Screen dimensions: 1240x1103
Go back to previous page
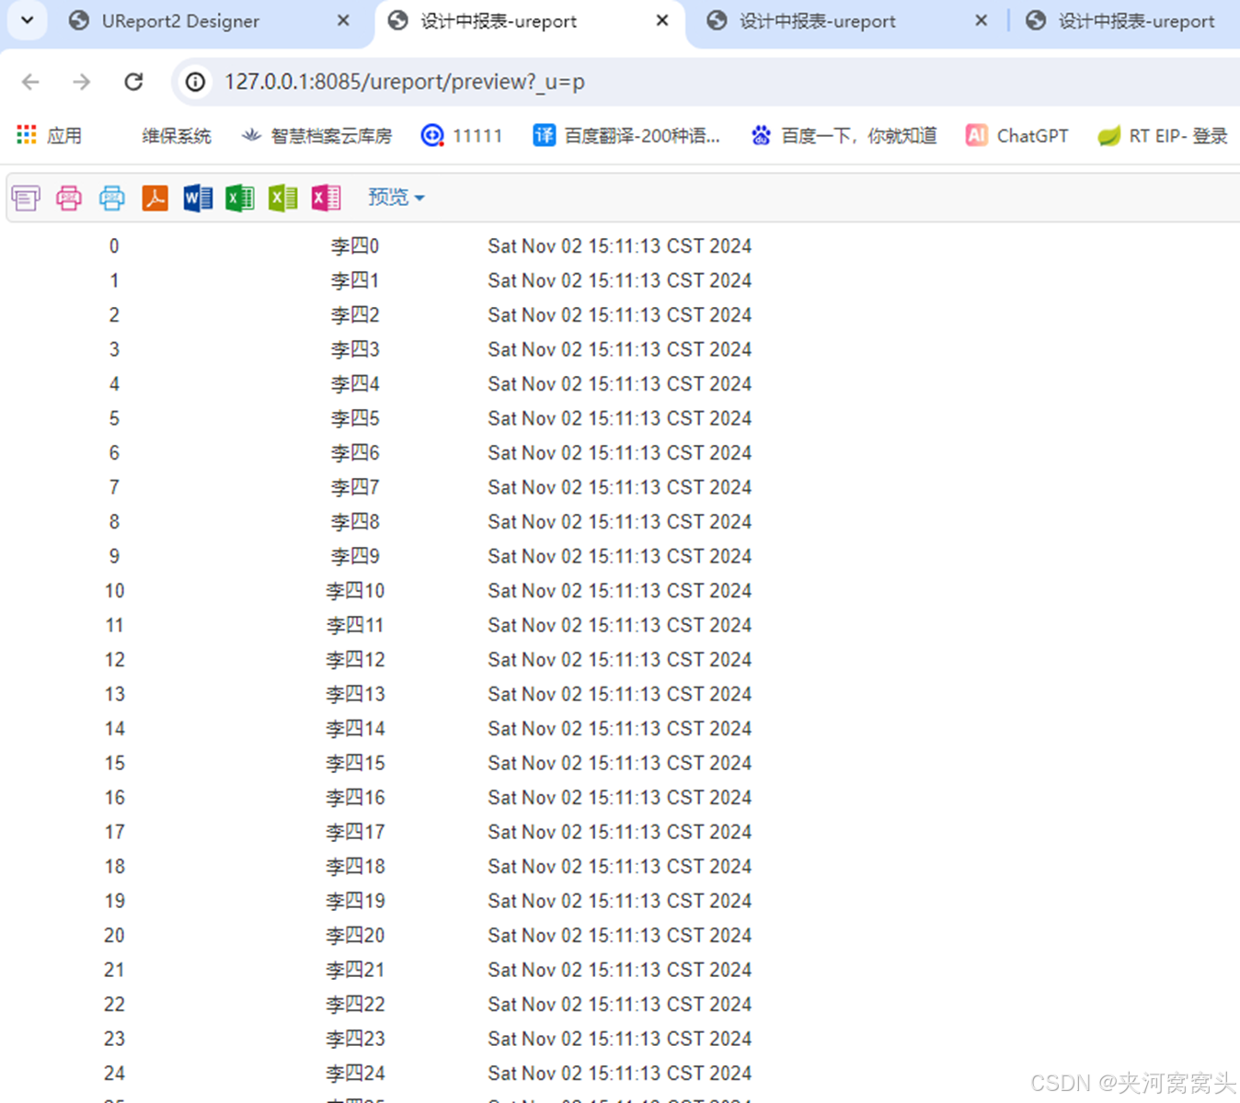pos(30,82)
